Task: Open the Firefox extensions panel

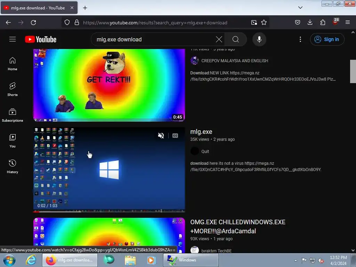Action: (323, 23)
